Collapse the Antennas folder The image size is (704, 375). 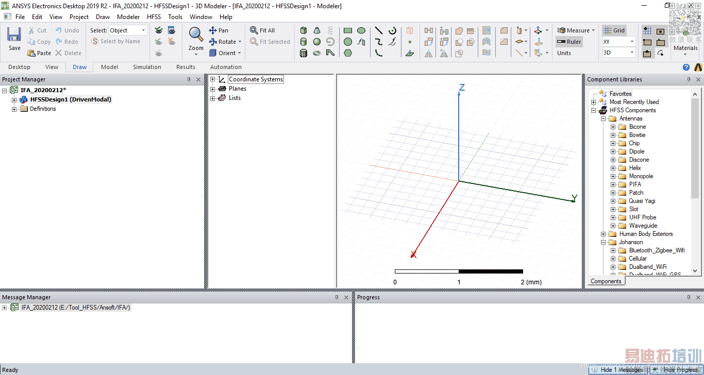click(603, 118)
